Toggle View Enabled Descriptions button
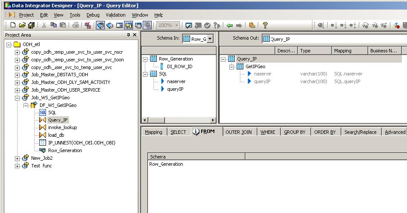This screenshot has height=213, width=407. click(x=147, y=25)
